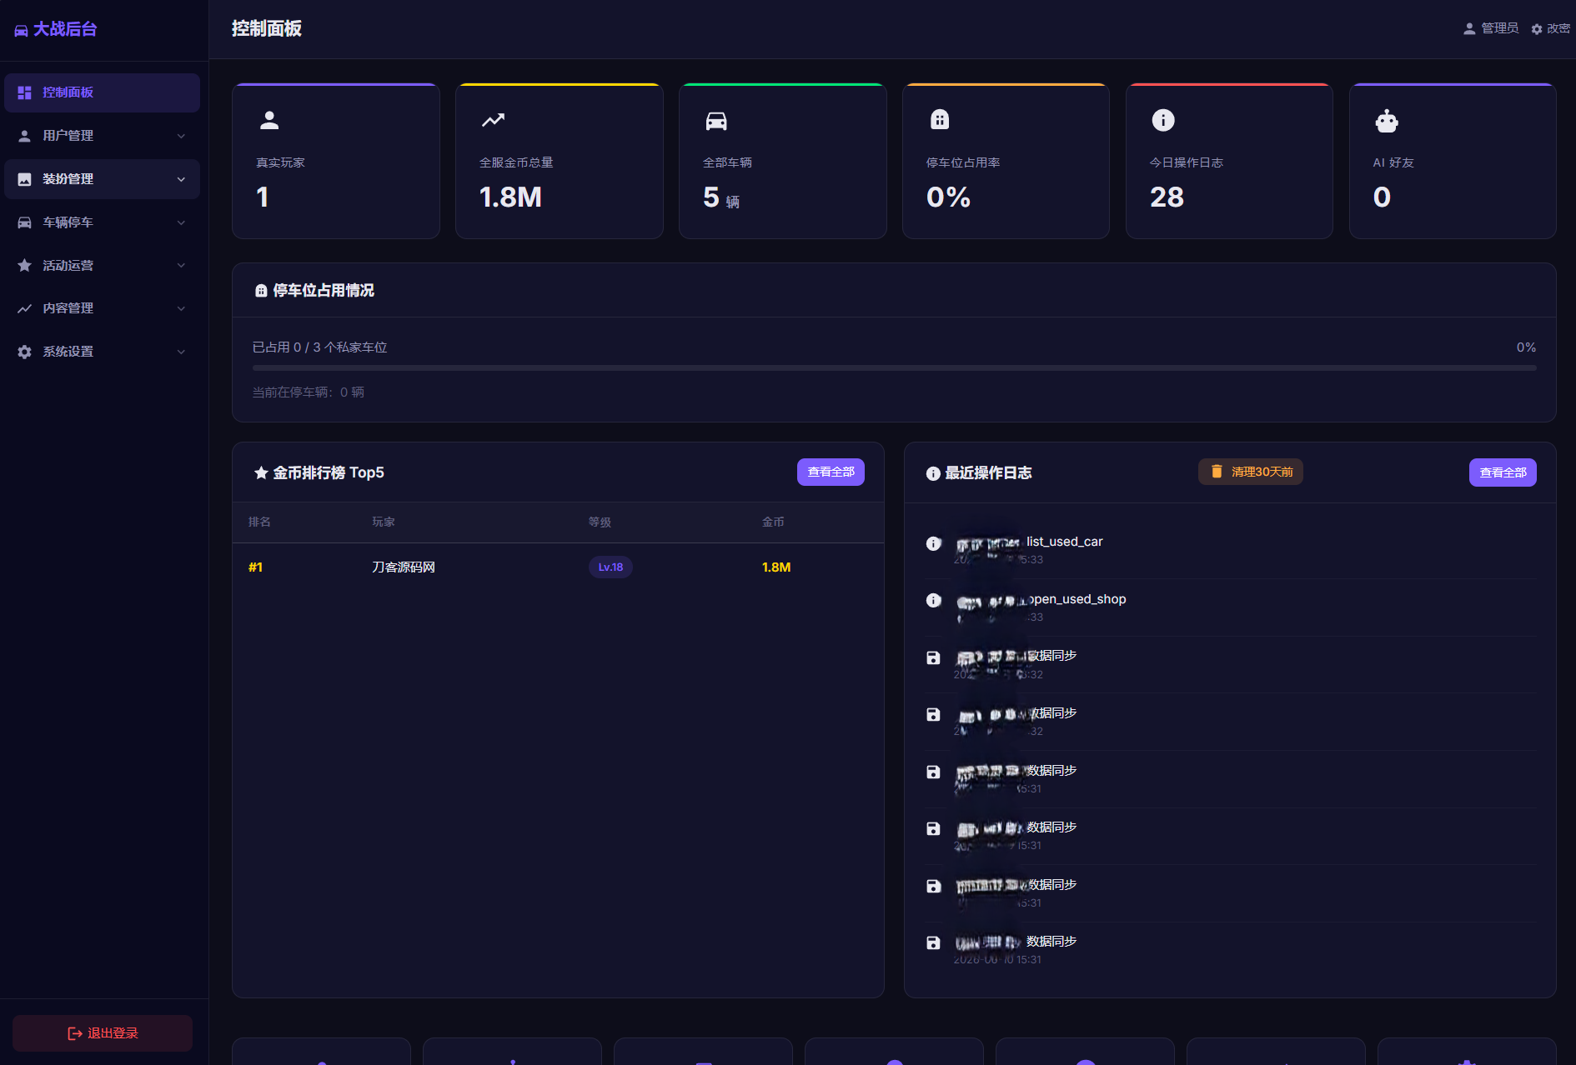Expand the 装扮管理 chevron

click(x=181, y=179)
